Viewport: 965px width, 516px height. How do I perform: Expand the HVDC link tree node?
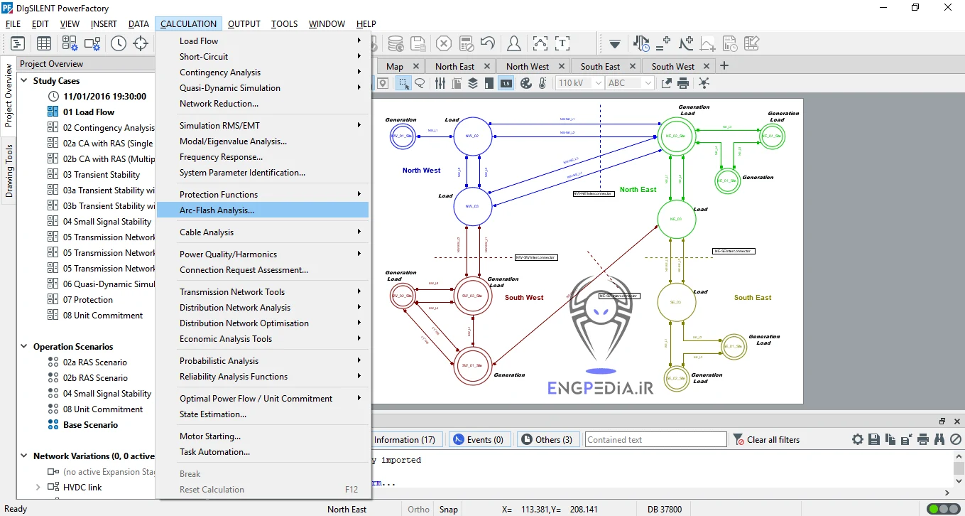pyautogui.click(x=38, y=488)
